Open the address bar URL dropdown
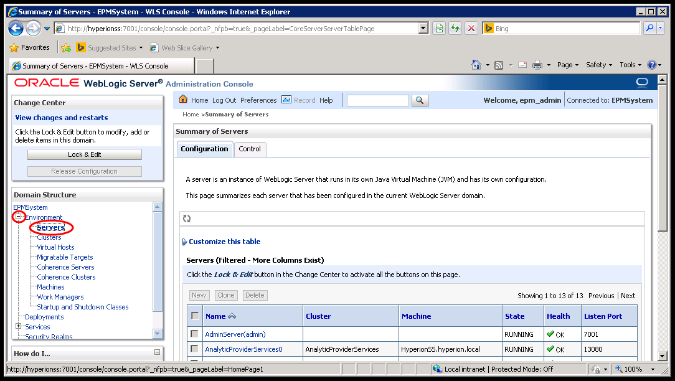Viewport: 675px width, 381px height. [423, 29]
